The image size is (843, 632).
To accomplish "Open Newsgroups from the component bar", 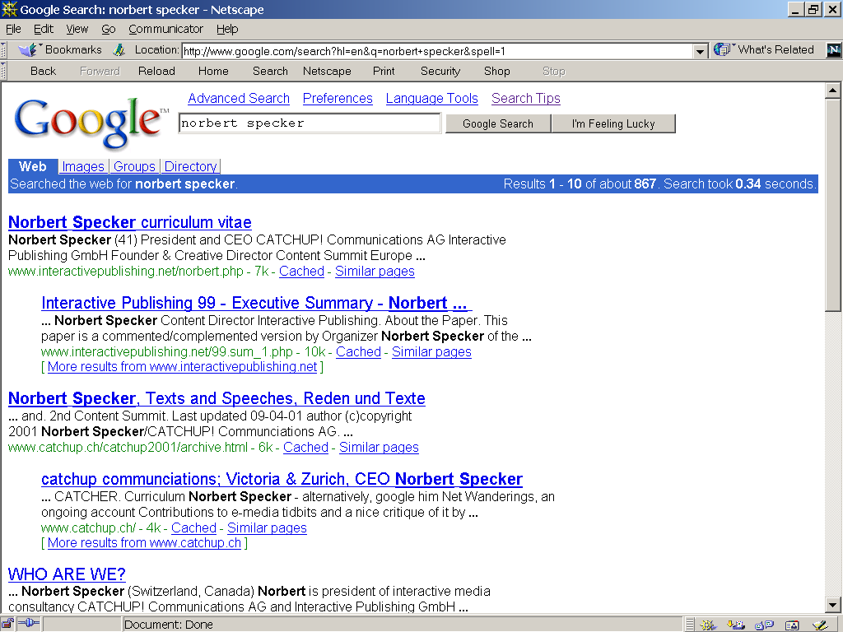I will tap(764, 625).
